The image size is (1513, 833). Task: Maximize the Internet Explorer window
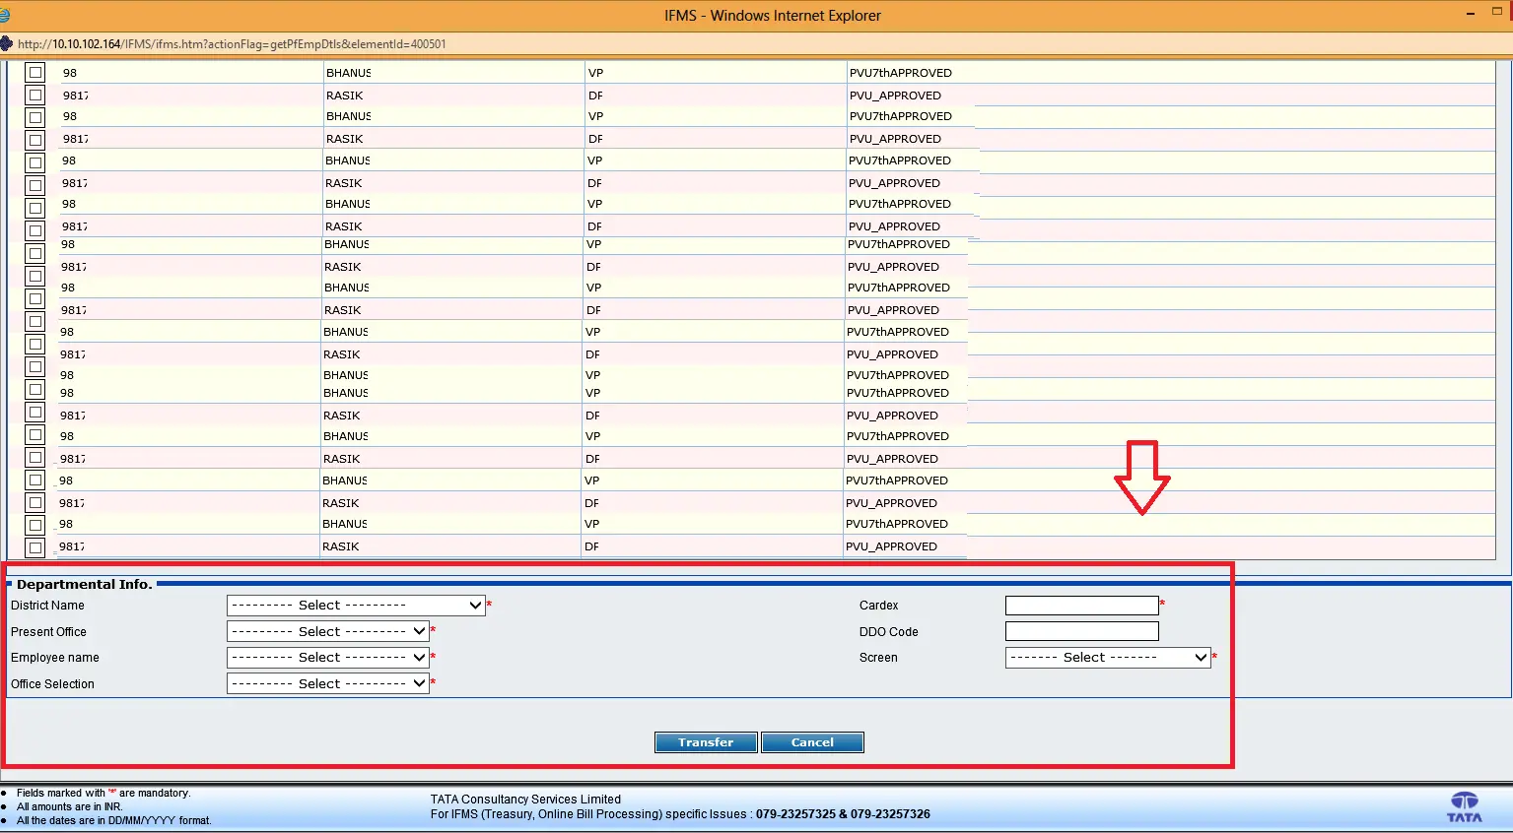tap(1496, 12)
